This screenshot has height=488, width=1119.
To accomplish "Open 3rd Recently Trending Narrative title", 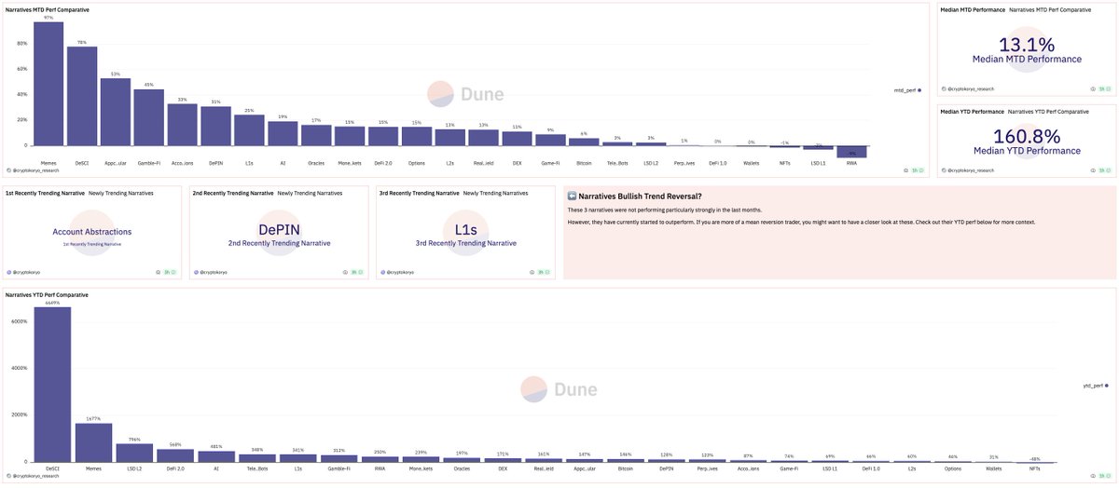I will pos(418,193).
